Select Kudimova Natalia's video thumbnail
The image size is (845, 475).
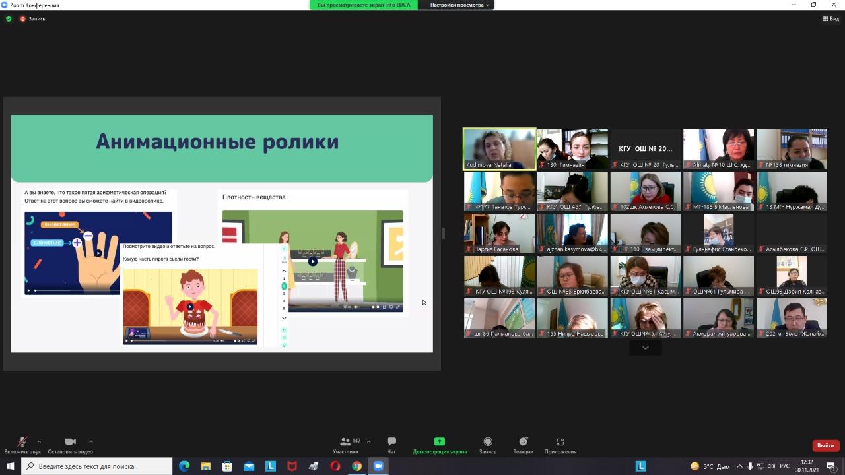(499, 148)
